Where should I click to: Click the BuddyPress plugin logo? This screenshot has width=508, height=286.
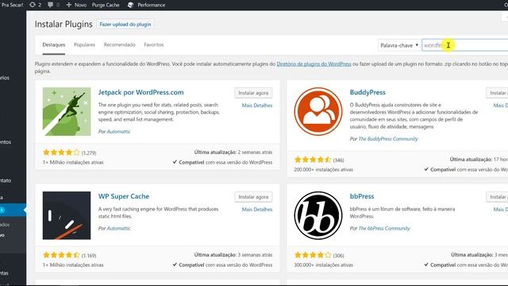point(318,111)
